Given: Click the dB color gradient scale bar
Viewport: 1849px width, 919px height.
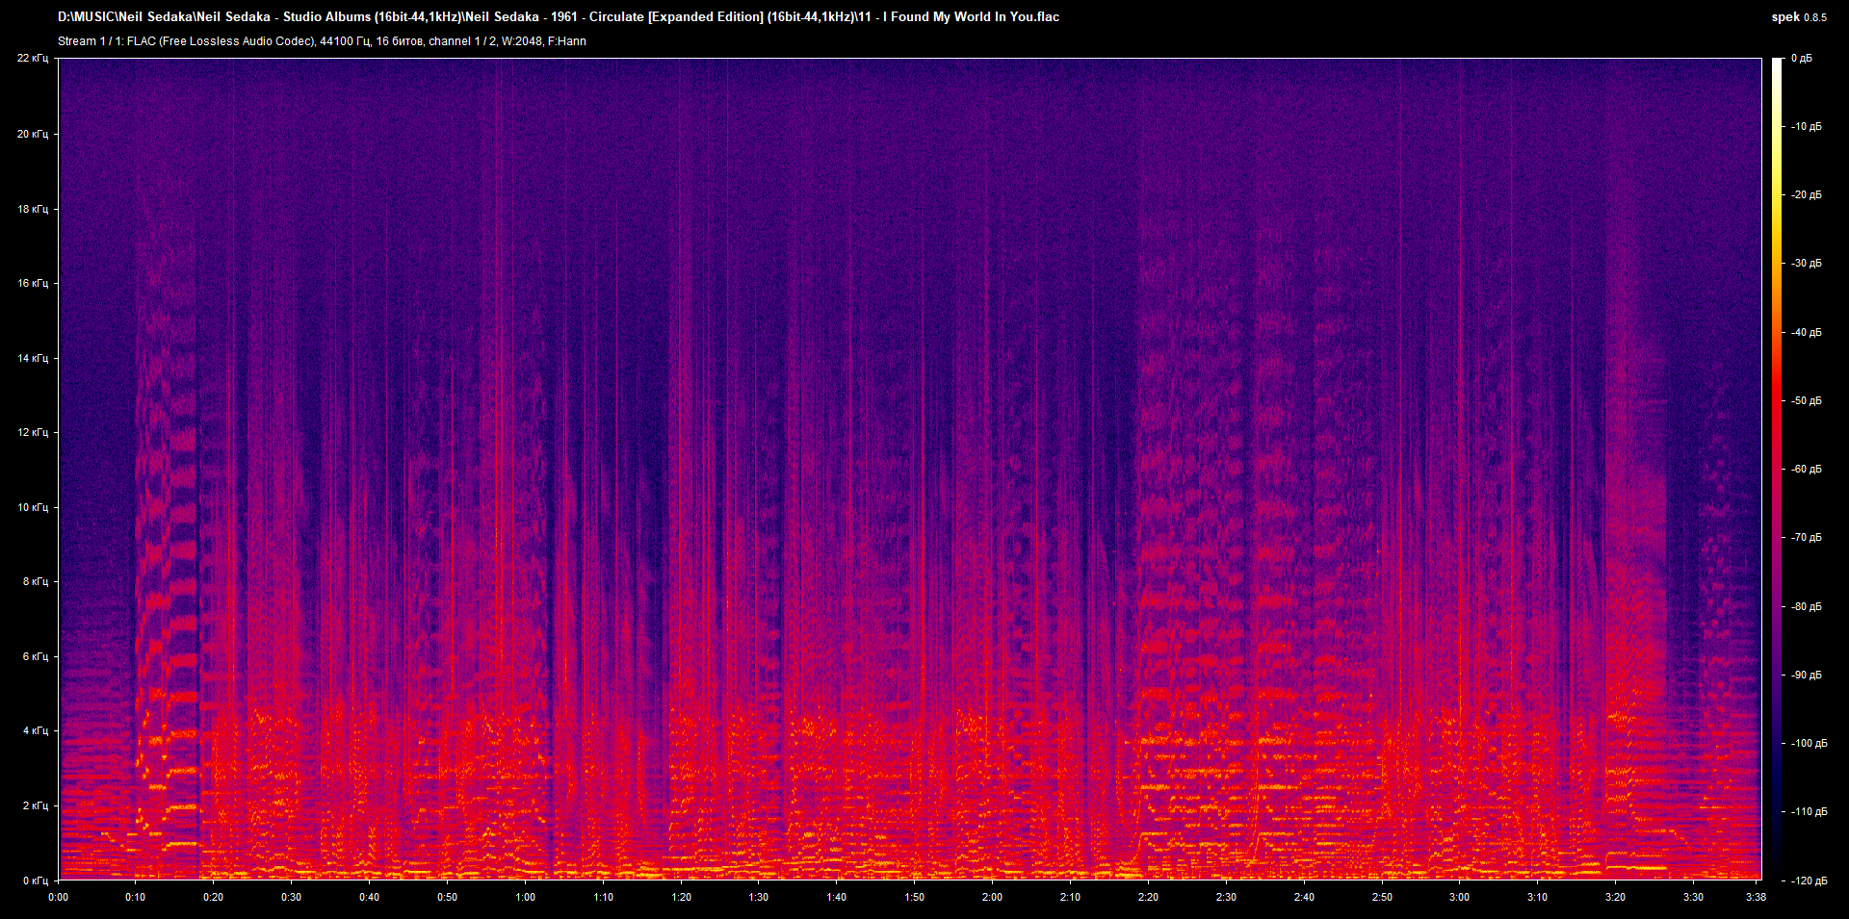Looking at the screenshot, I should (x=1778, y=469).
